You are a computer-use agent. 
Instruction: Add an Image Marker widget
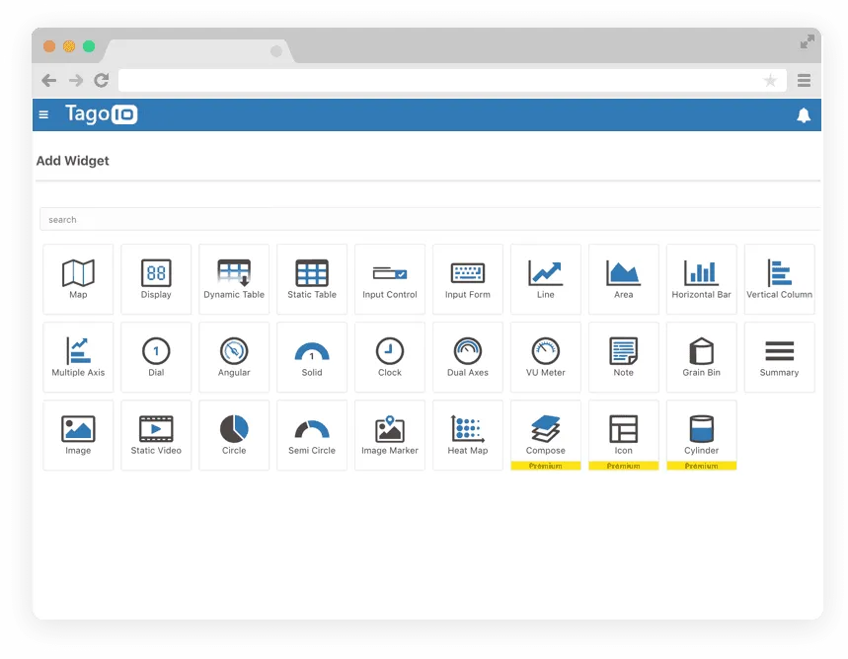[389, 434]
